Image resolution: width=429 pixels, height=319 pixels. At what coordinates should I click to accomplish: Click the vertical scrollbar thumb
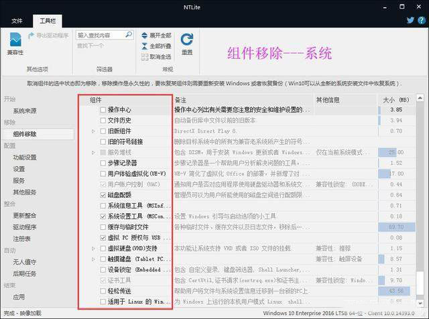420,283
